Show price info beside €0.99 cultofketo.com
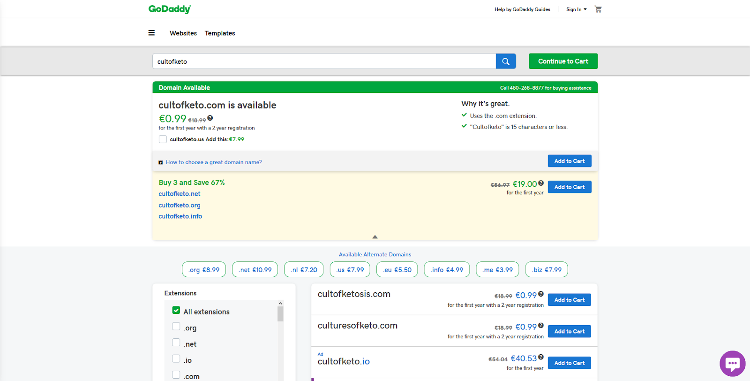 [x=210, y=118]
